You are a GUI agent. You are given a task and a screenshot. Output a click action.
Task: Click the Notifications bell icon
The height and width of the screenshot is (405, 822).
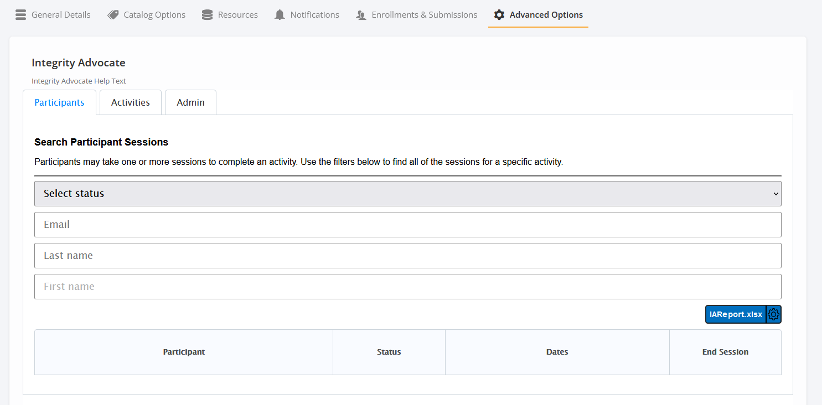pos(280,15)
